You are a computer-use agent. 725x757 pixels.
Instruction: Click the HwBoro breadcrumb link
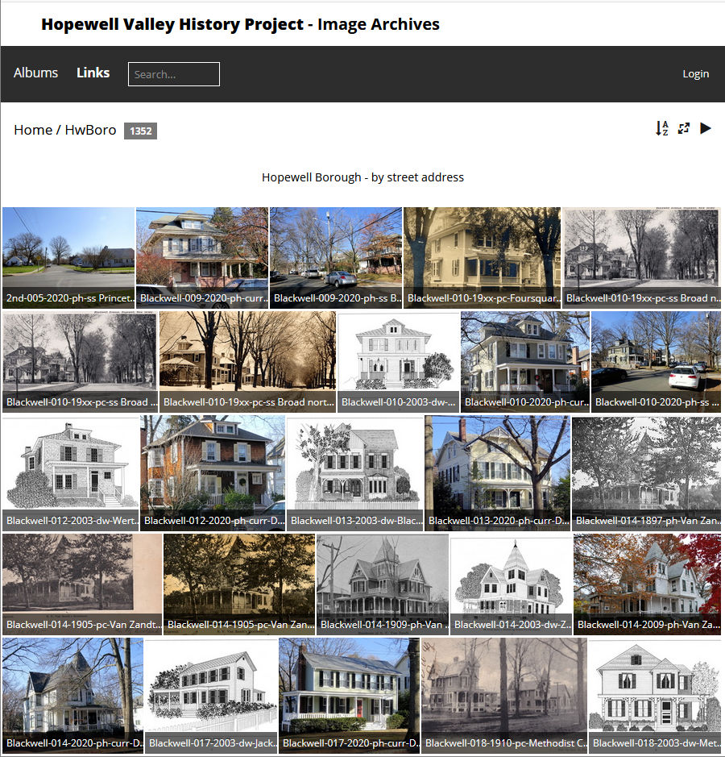92,130
